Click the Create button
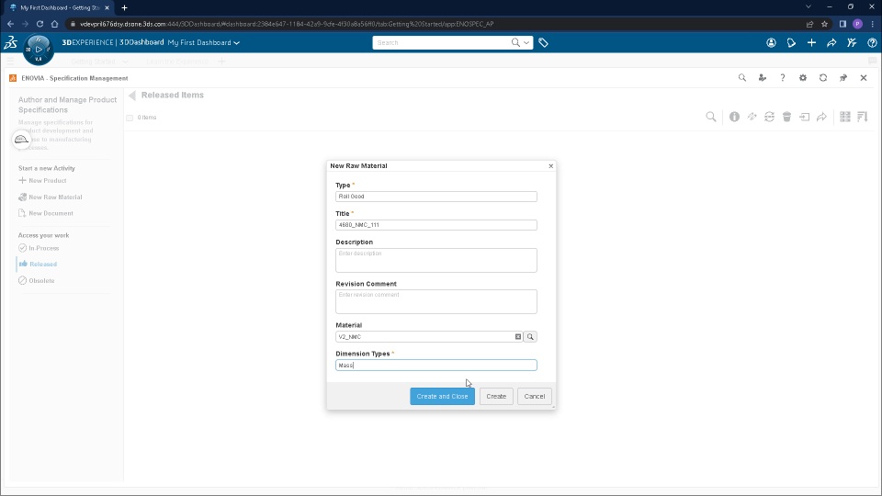Viewport: 882px width, 496px height. coord(496,397)
